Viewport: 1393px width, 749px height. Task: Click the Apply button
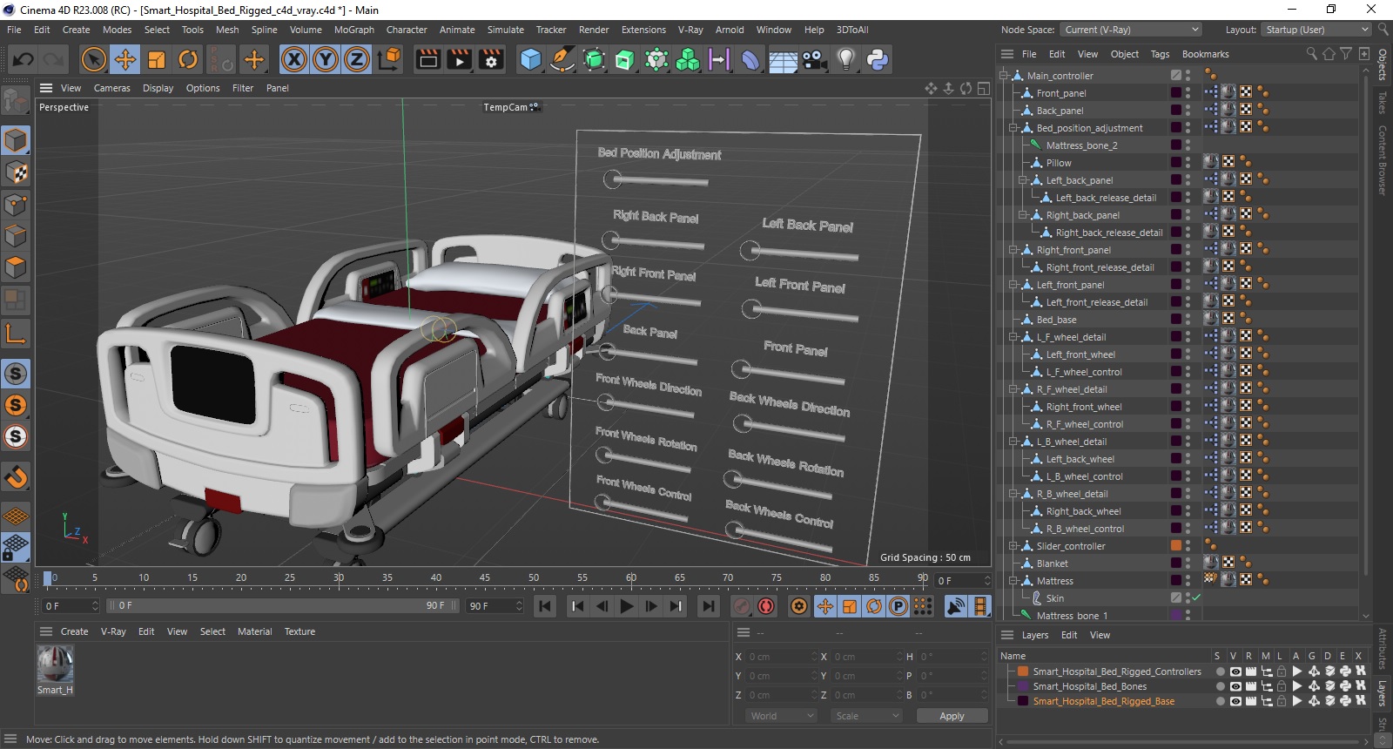click(952, 716)
